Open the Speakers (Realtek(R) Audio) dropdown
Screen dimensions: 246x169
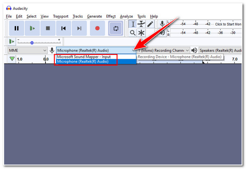click(220, 50)
